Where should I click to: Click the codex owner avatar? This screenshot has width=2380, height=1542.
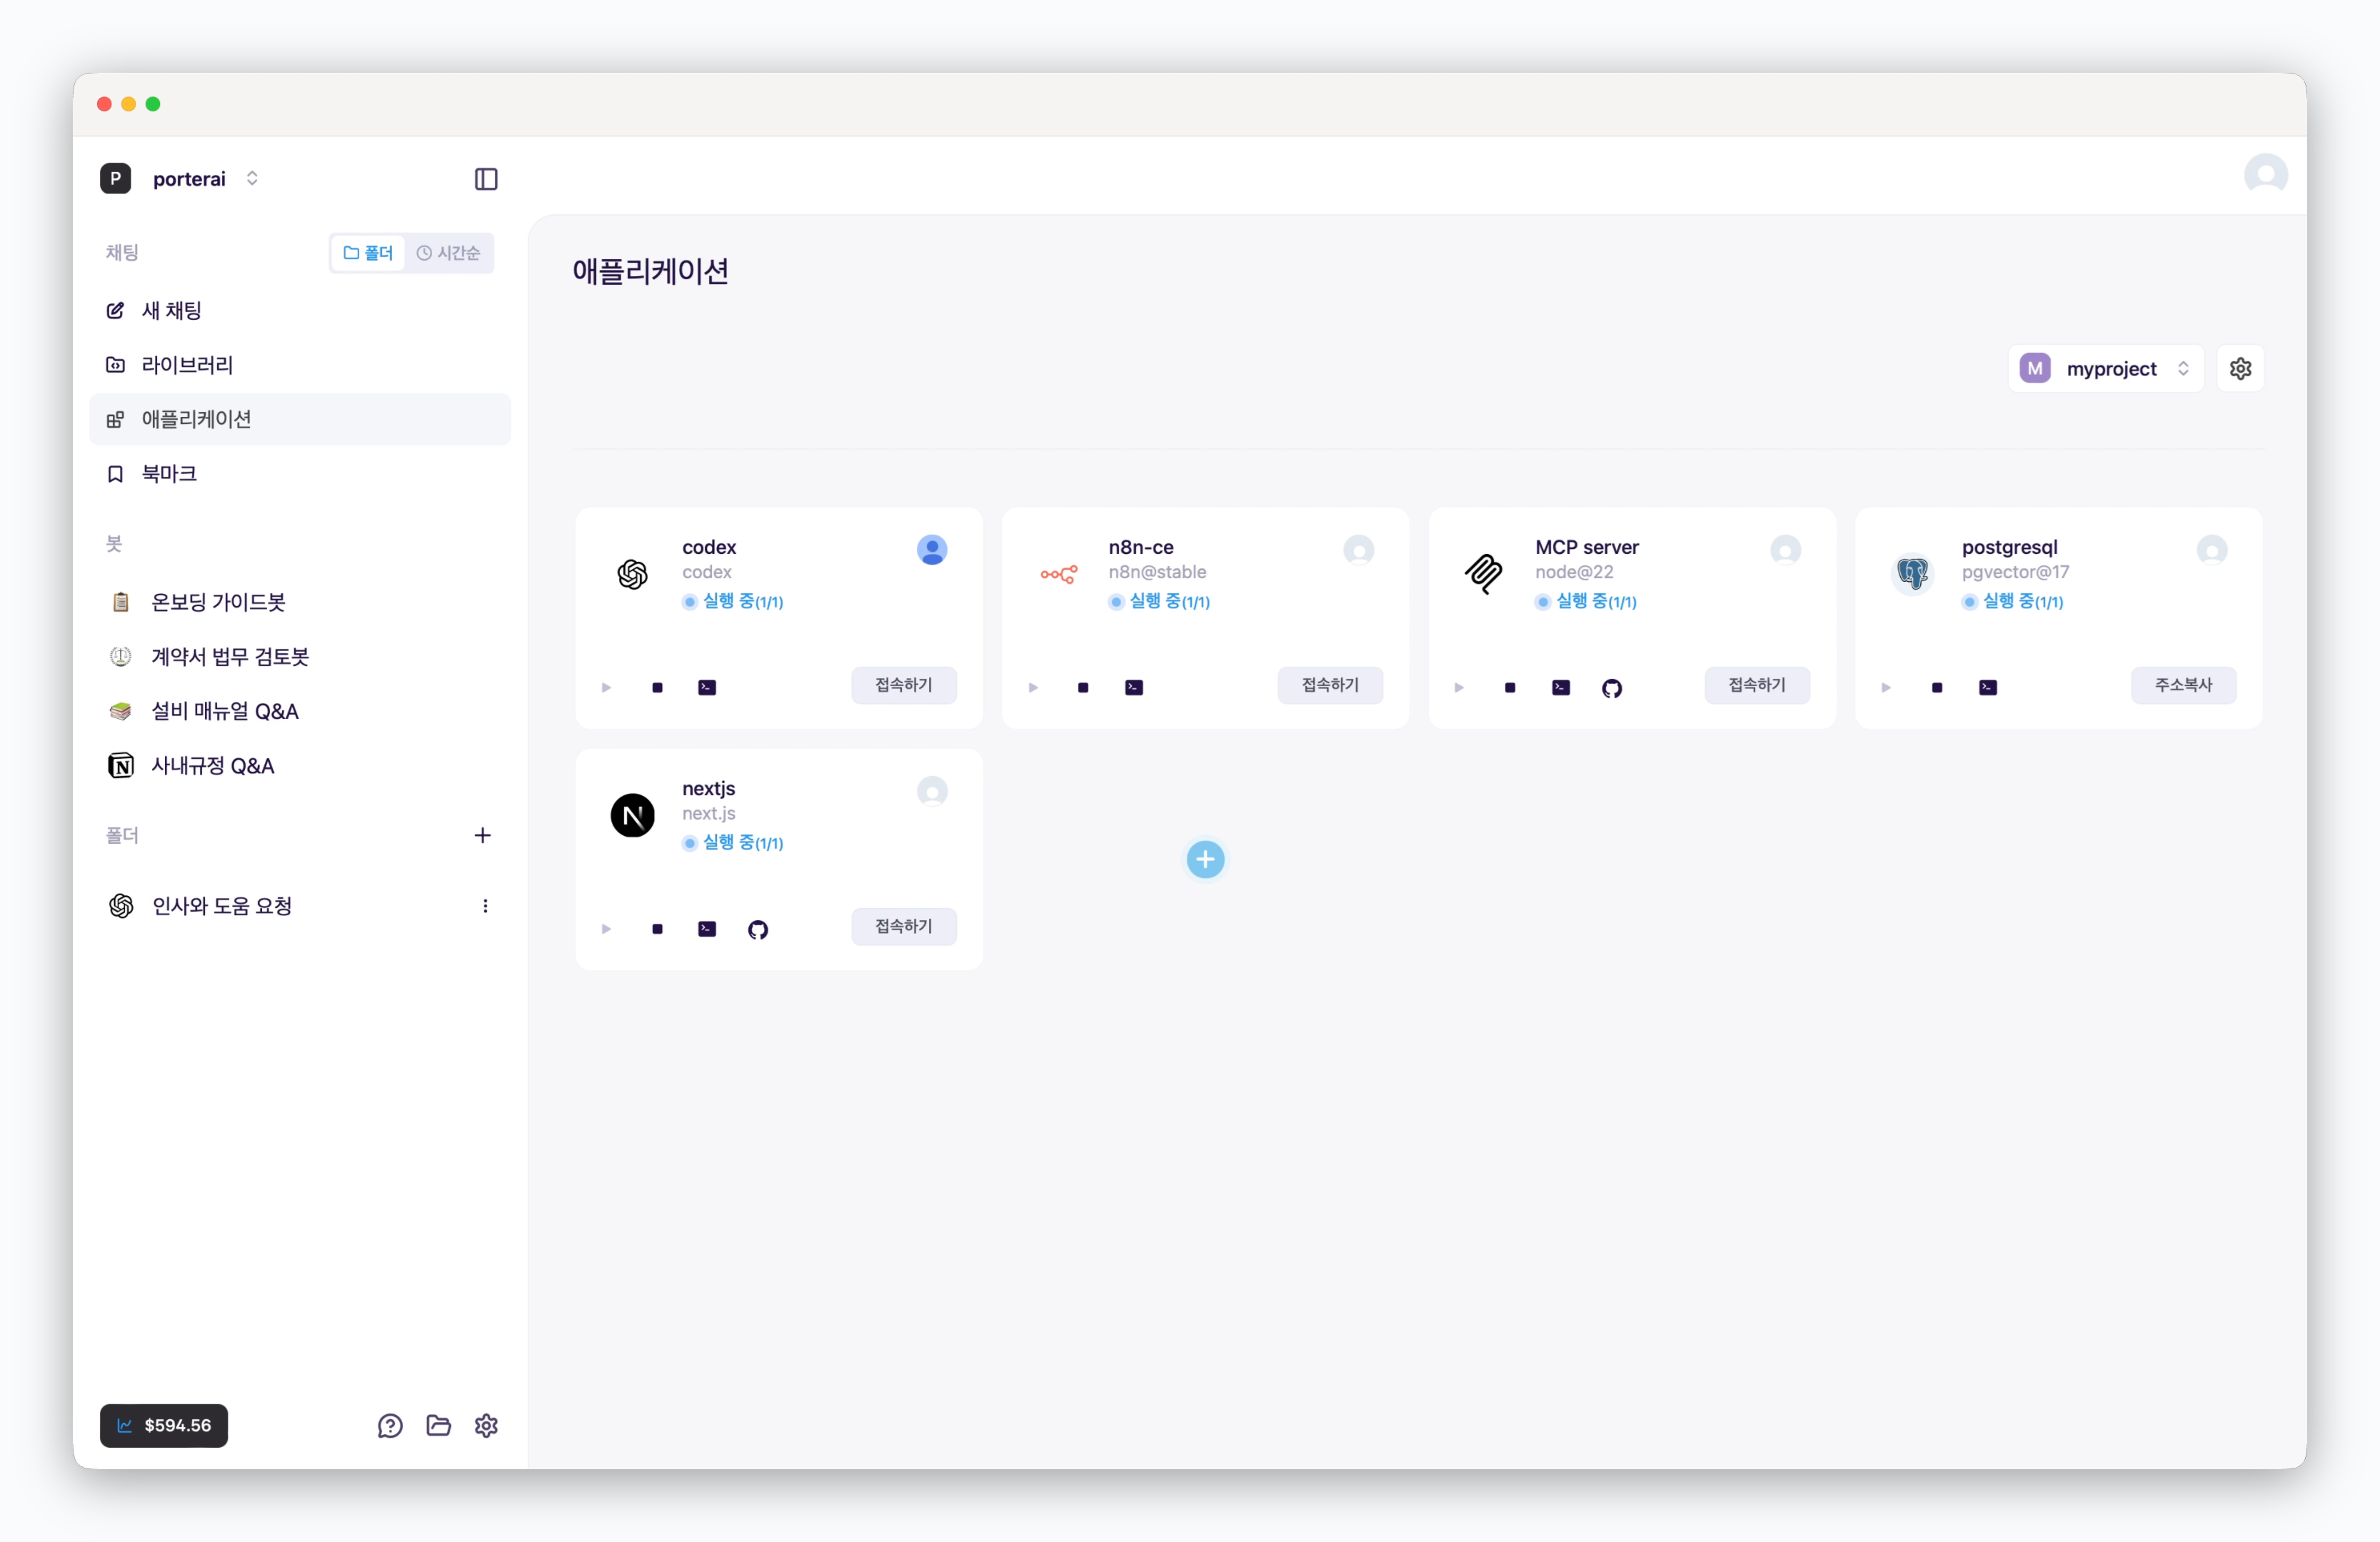point(932,550)
